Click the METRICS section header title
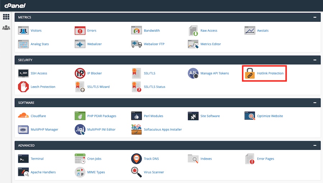This screenshot has height=183, width=323. (24, 17)
